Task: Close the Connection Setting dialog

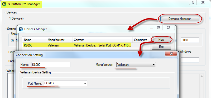Action: (x=171, y=54)
